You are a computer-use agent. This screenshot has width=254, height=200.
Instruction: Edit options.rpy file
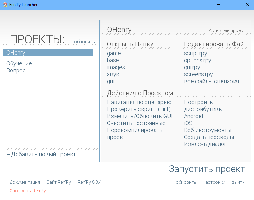tap(197, 60)
